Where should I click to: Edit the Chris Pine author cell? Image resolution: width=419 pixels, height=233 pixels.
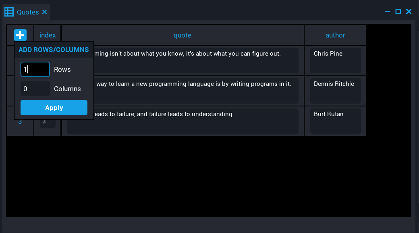(x=335, y=60)
